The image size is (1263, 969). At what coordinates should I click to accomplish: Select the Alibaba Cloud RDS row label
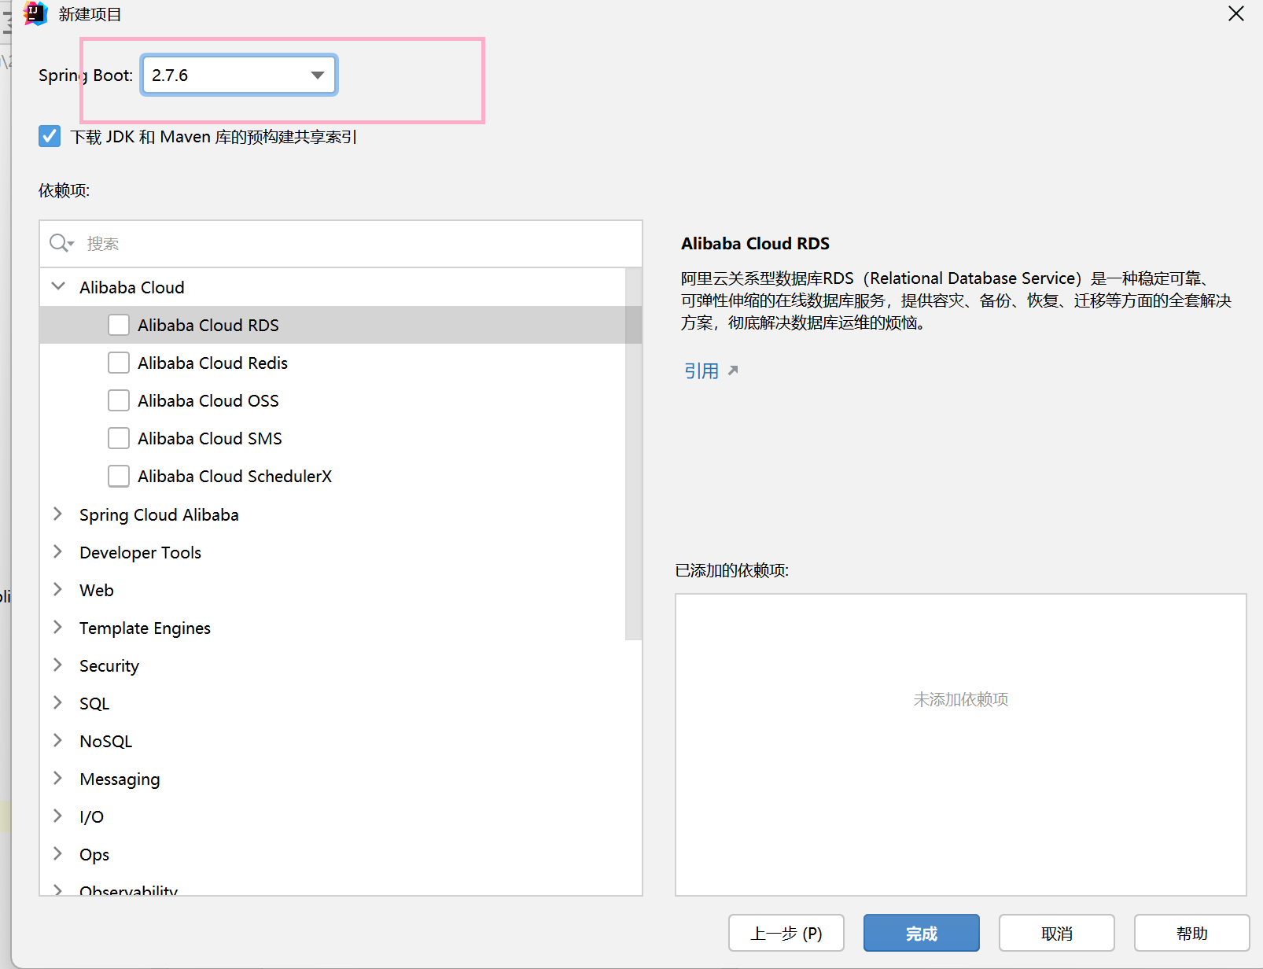click(x=208, y=325)
